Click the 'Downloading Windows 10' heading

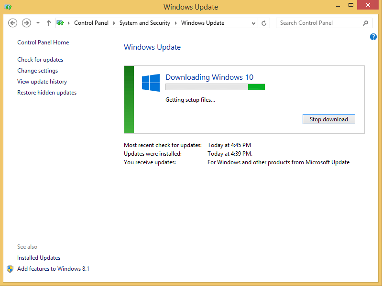pos(209,77)
